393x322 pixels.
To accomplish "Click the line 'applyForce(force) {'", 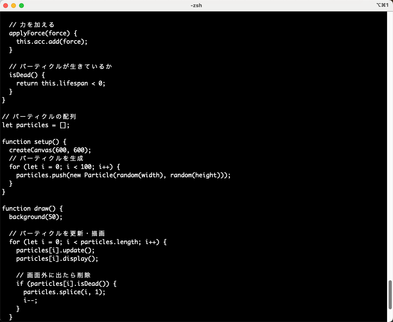I will 43,33.
